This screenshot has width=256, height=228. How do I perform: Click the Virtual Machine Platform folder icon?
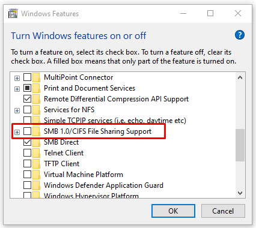36,175
